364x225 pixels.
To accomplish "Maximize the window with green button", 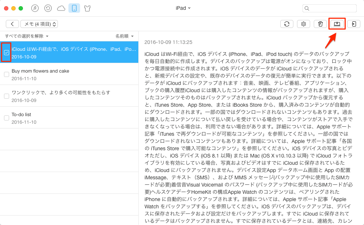I will 21,8.
